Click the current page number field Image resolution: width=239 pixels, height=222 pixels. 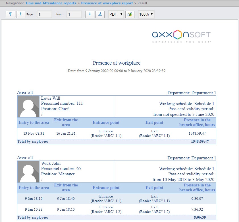click(44, 14)
